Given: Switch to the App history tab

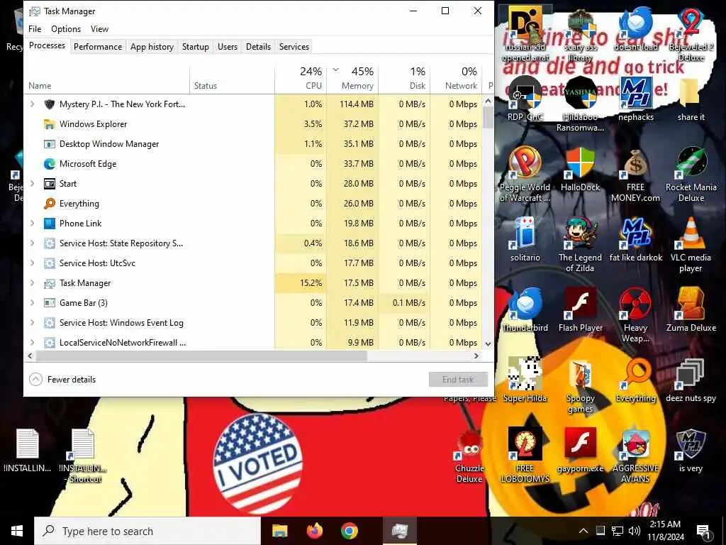Looking at the screenshot, I should [x=152, y=46].
